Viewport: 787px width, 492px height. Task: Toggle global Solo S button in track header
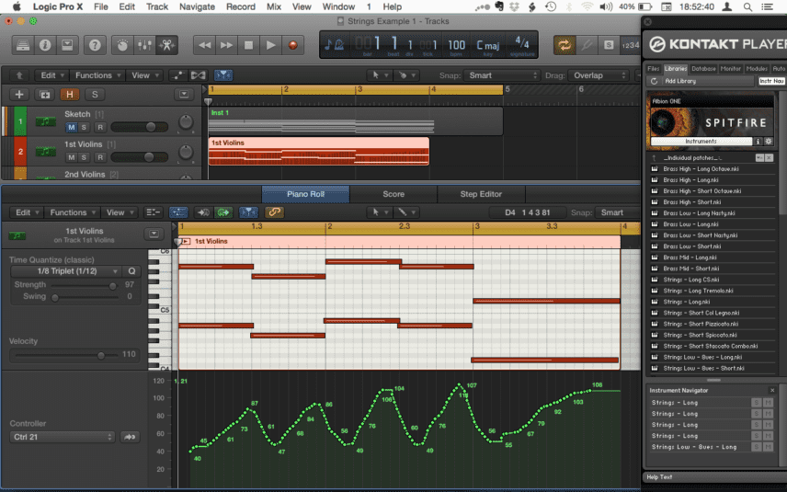95,95
